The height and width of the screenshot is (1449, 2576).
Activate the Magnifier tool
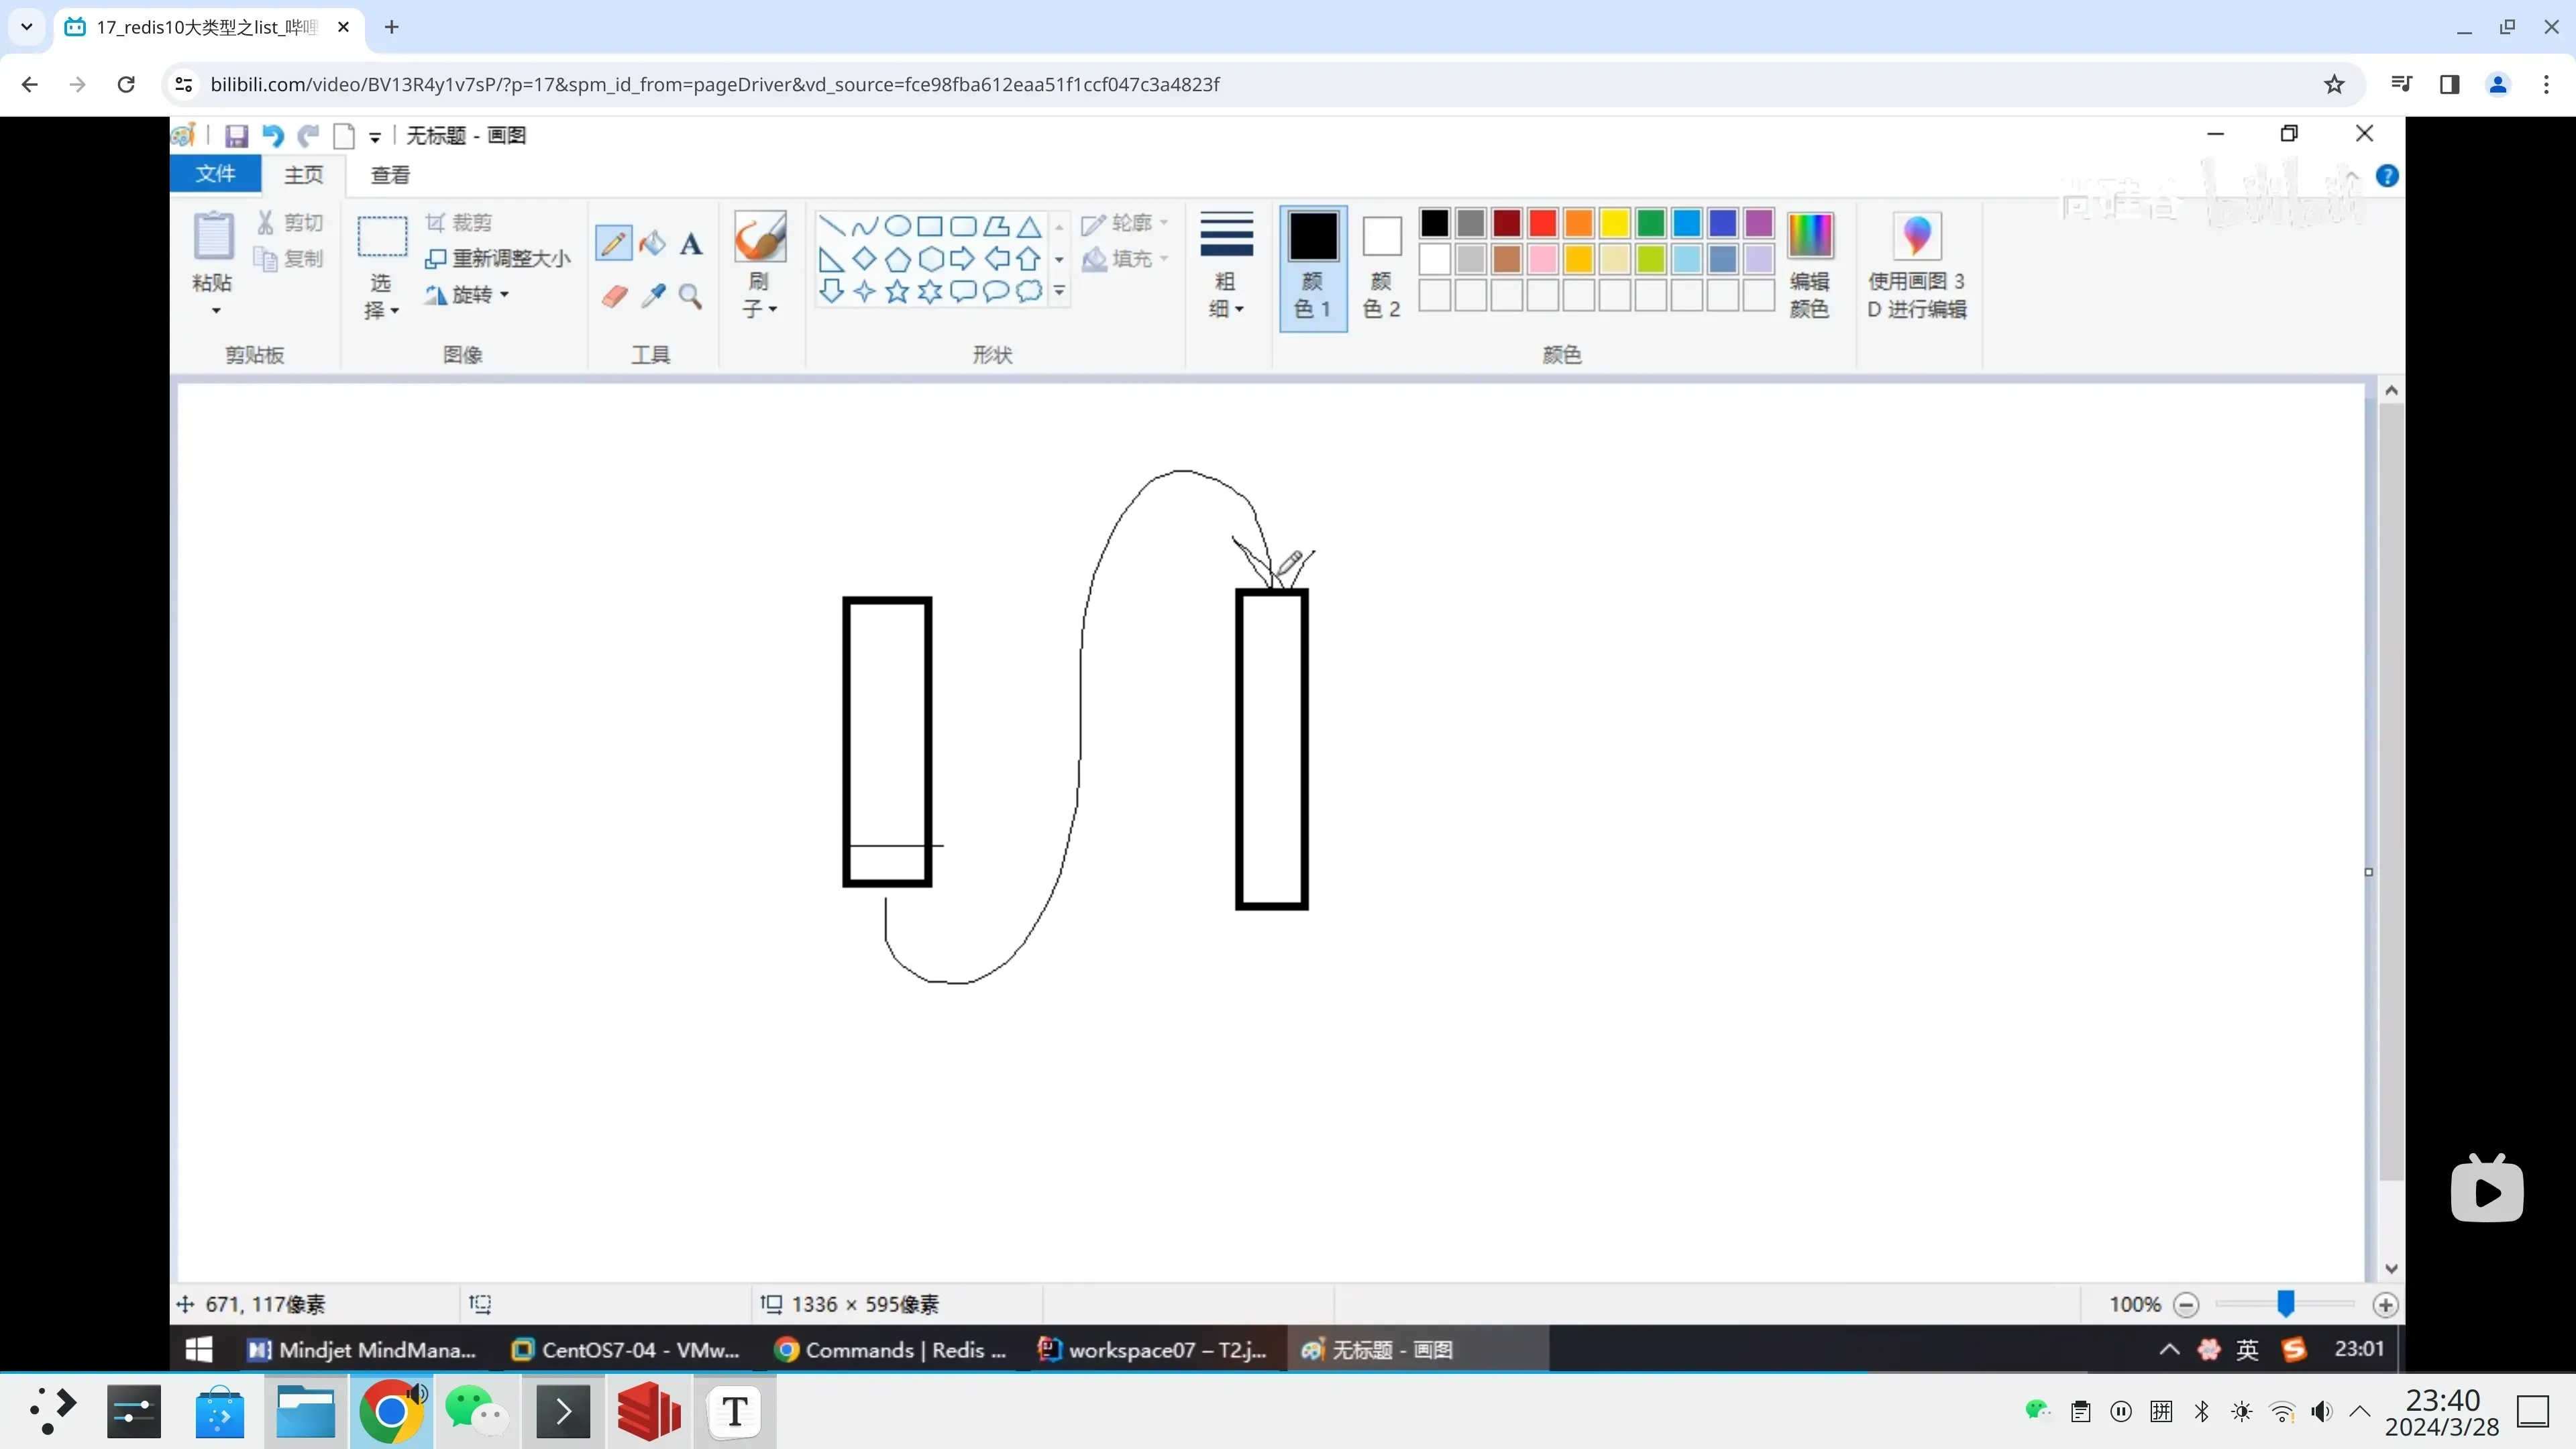[x=691, y=296]
